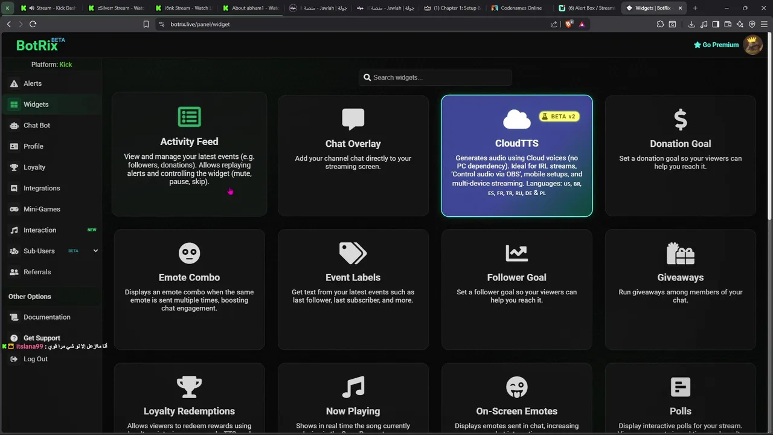This screenshot has width=773, height=435.
Task: Open the Now Playing title
Action: click(x=353, y=411)
